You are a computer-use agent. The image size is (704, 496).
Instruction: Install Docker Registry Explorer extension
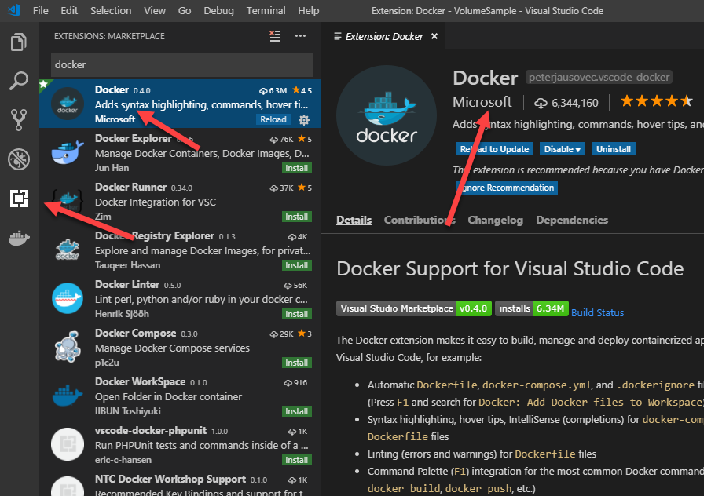296,265
